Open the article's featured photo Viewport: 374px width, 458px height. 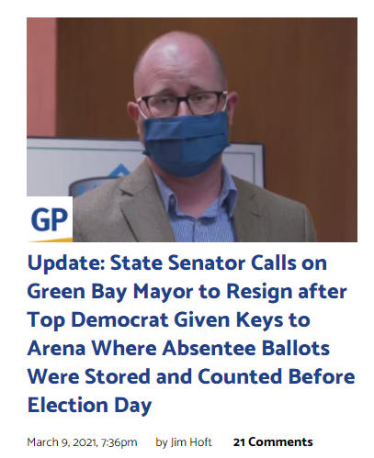[192, 129]
